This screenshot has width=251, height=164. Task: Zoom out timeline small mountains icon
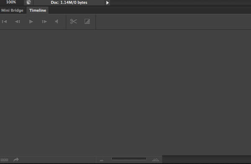102,160
